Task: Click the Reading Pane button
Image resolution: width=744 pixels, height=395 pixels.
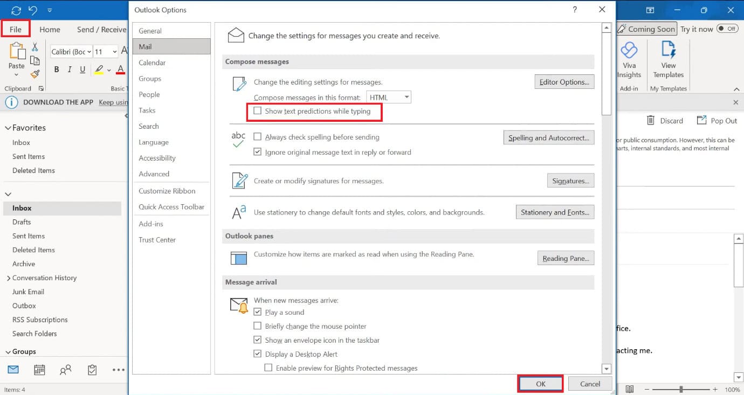Action: [566, 258]
